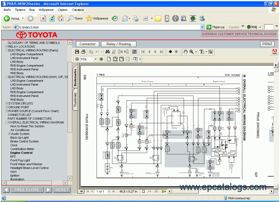Screen dimensions: 280x202
Task: Expand the RELAY LOCATIONS tree node
Action: click(7, 47)
